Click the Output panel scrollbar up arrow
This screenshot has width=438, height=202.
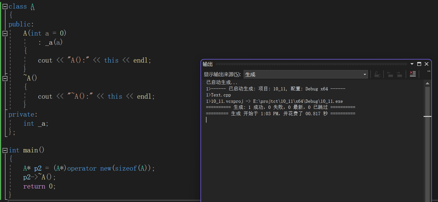[427, 83]
